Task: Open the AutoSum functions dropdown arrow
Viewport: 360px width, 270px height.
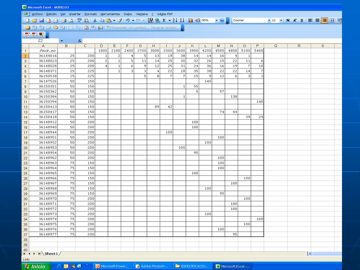Action: [169, 20]
